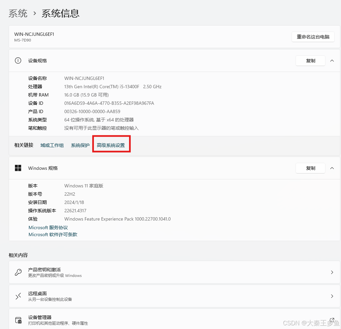Open the 域或工作组 link
The width and height of the screenshot is (341, 329).
coord(52,145)
